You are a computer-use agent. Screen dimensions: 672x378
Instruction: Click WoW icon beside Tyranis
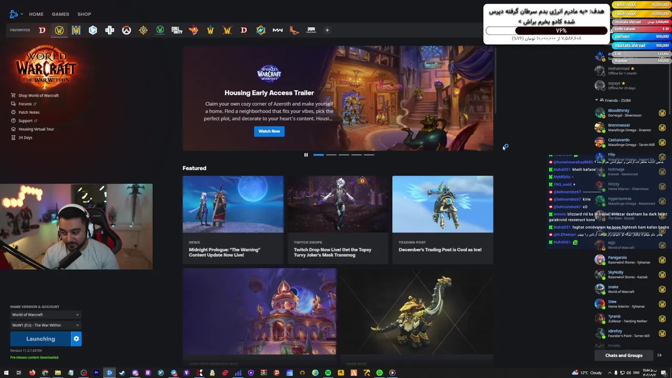coord(662,319)
